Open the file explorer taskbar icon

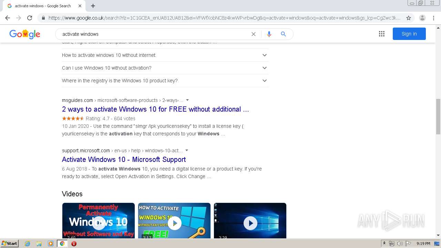point(39,244)
